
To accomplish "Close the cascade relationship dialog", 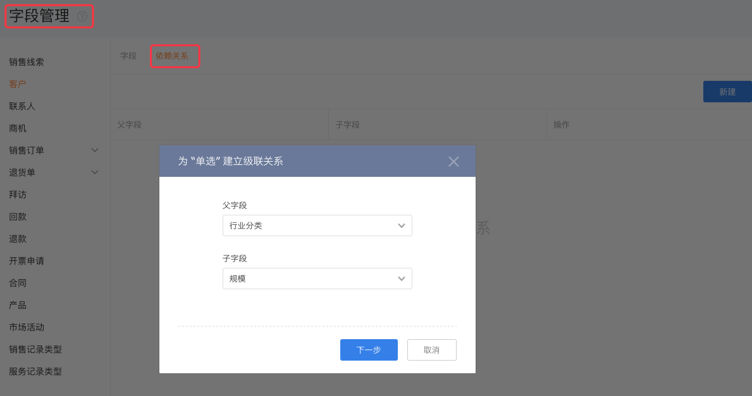I will 453,162.
